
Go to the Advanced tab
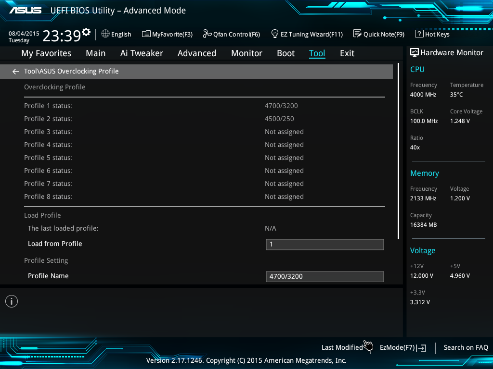[197, 53]
